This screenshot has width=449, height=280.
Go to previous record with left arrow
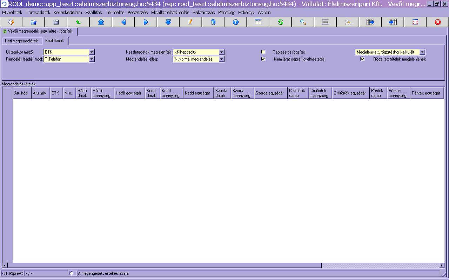(x=123, y=22)
